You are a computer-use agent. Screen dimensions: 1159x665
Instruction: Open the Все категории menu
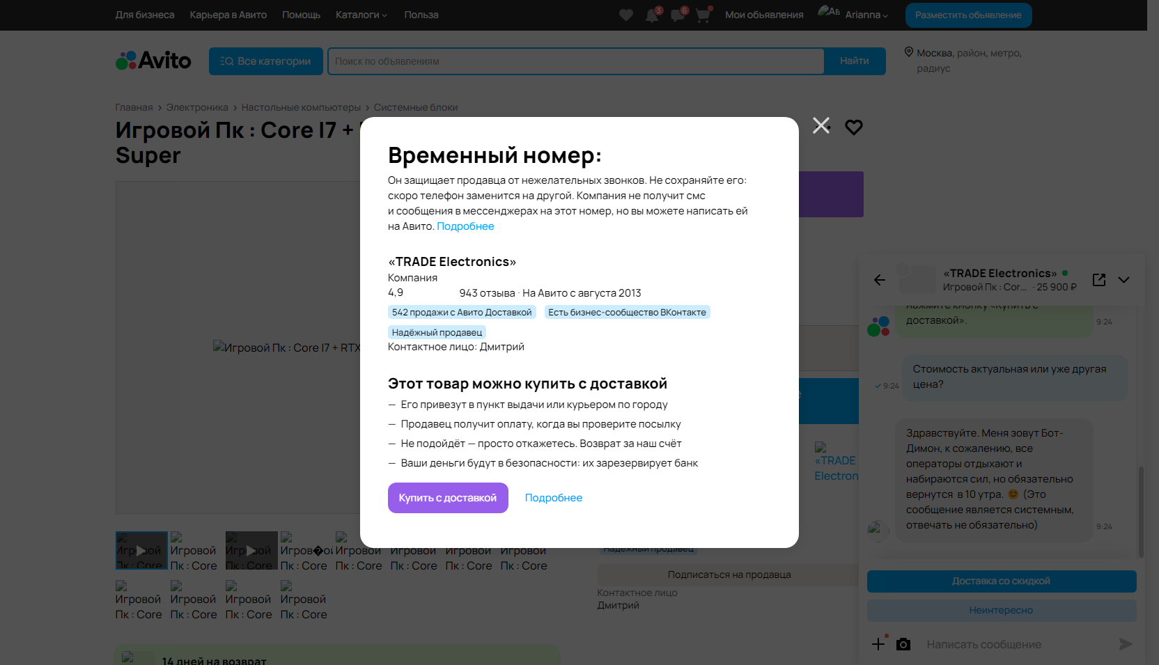pyautogui.click(x=266, y=61)
